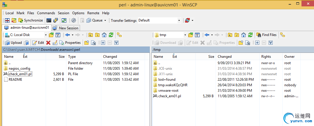
Task: Open Transfer Settings Default combo box
Action: pos(159,20)
